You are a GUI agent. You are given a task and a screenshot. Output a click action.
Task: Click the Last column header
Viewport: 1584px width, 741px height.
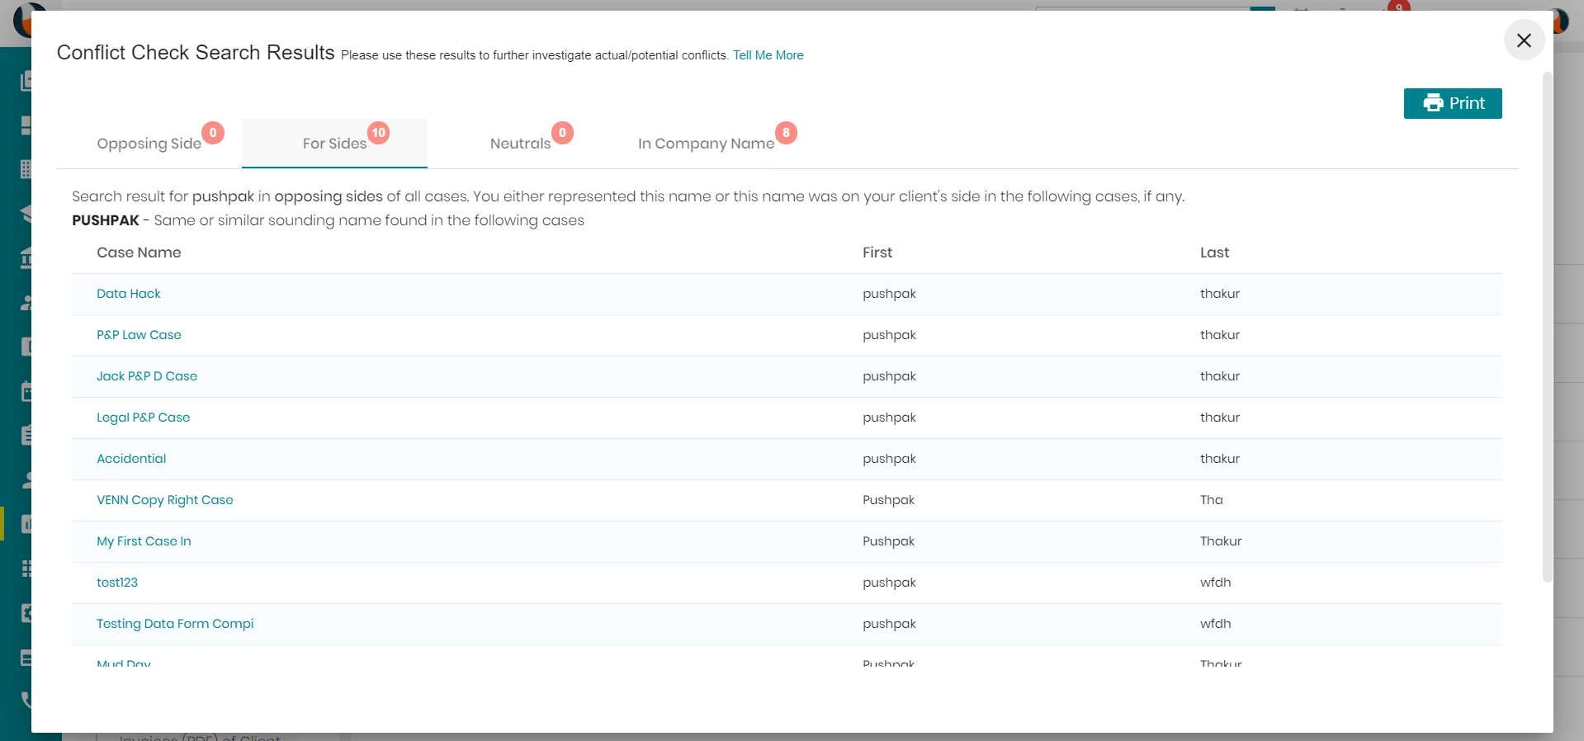click(1214, 253)
